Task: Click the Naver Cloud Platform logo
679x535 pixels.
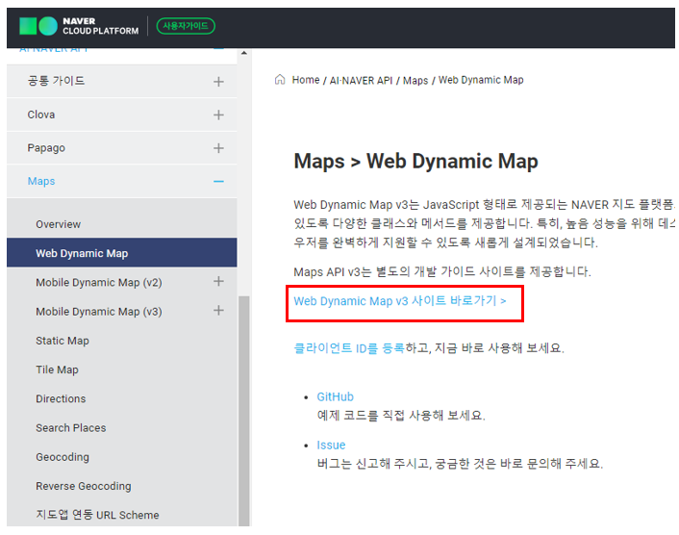Action: pos(79,26)
